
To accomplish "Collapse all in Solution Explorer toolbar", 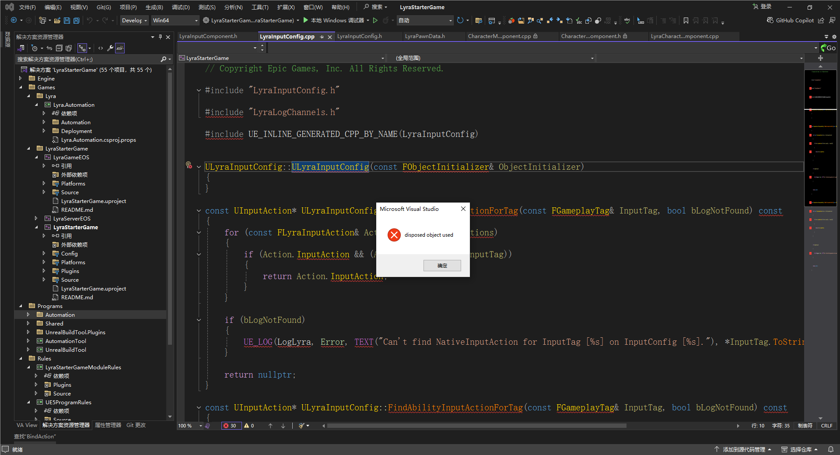I will [59, 48].
